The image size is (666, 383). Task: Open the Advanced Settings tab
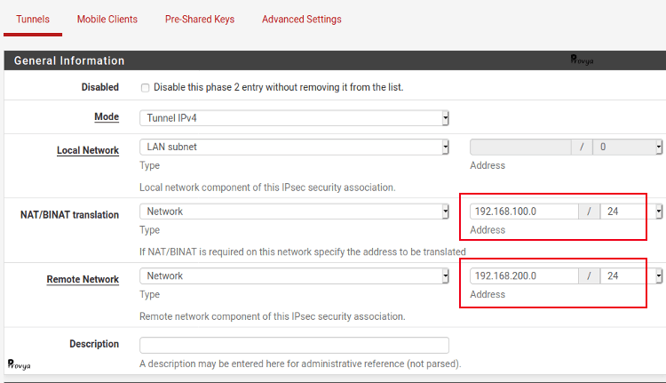pos(301,19)
